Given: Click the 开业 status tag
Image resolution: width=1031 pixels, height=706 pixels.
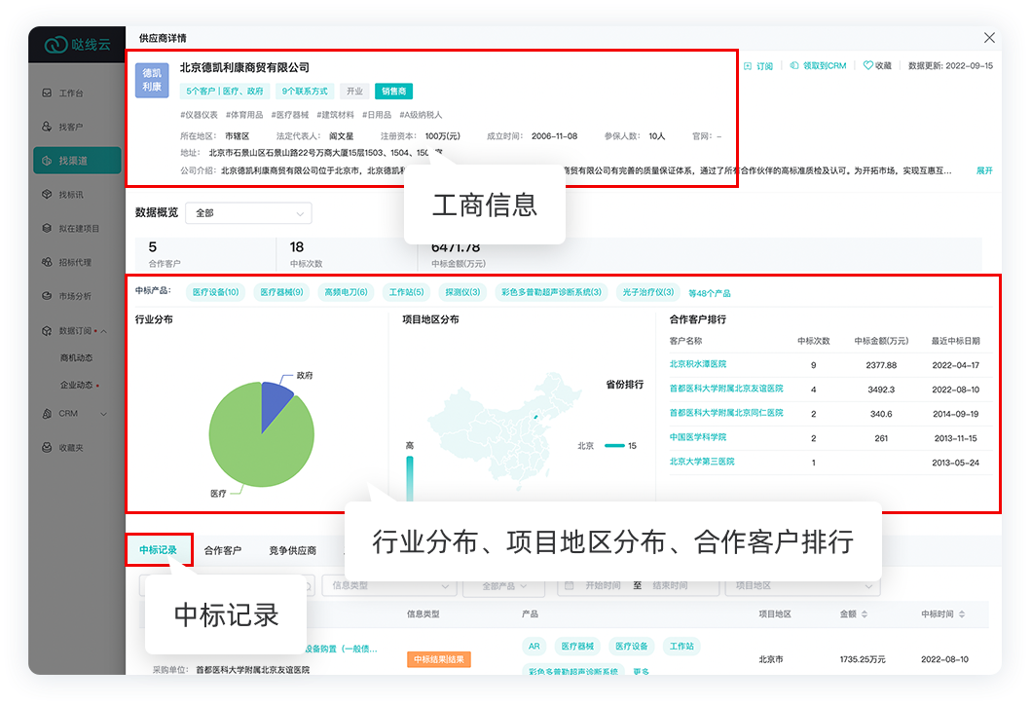Looking at the screenshot, I should coord(354,92).
